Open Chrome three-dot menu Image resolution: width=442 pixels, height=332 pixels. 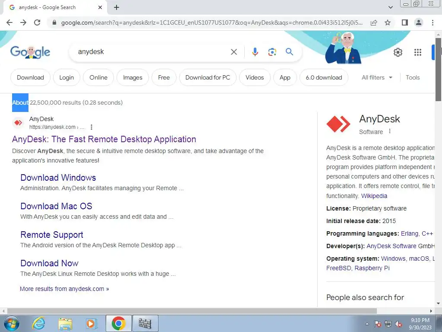tap(433, 22)
